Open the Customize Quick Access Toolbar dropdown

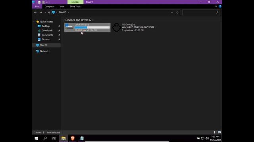[x=47, y=2]
